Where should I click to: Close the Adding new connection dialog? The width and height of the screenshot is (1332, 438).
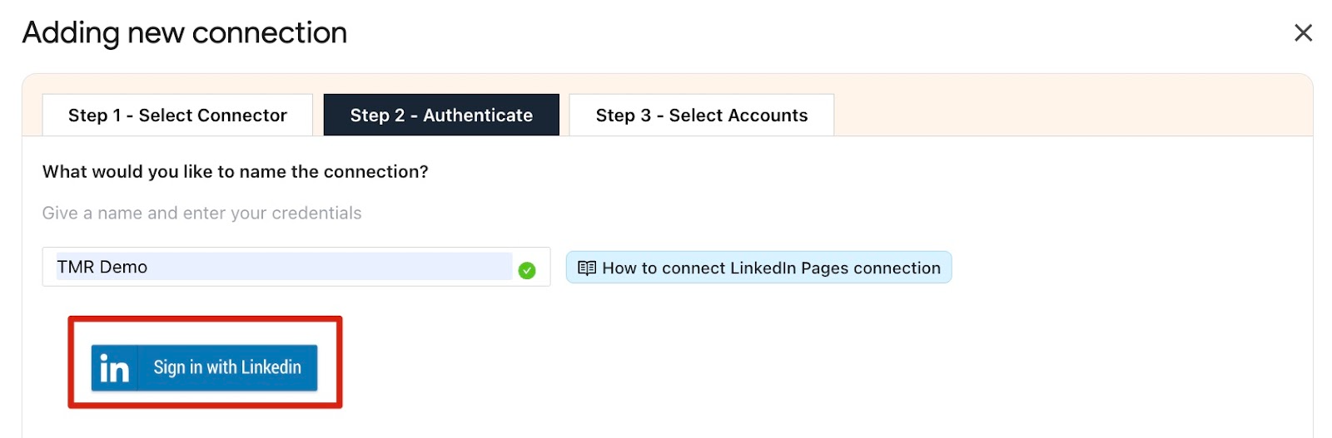coord(1303,32)
